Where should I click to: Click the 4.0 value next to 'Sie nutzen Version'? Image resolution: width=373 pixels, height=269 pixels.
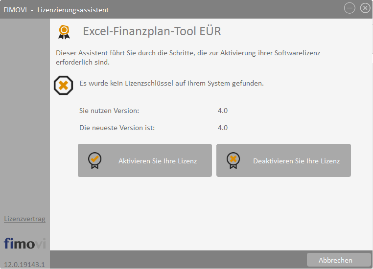pyautogui.click(x=223, y=111)
